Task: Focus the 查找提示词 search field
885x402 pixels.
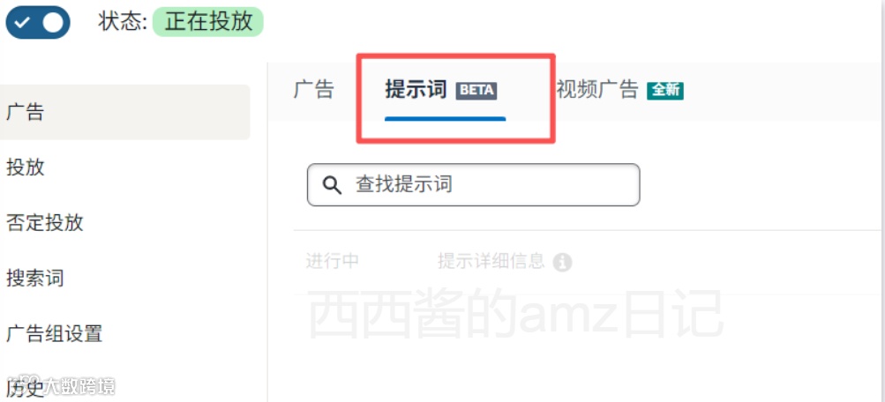Action: coord(474,184)
